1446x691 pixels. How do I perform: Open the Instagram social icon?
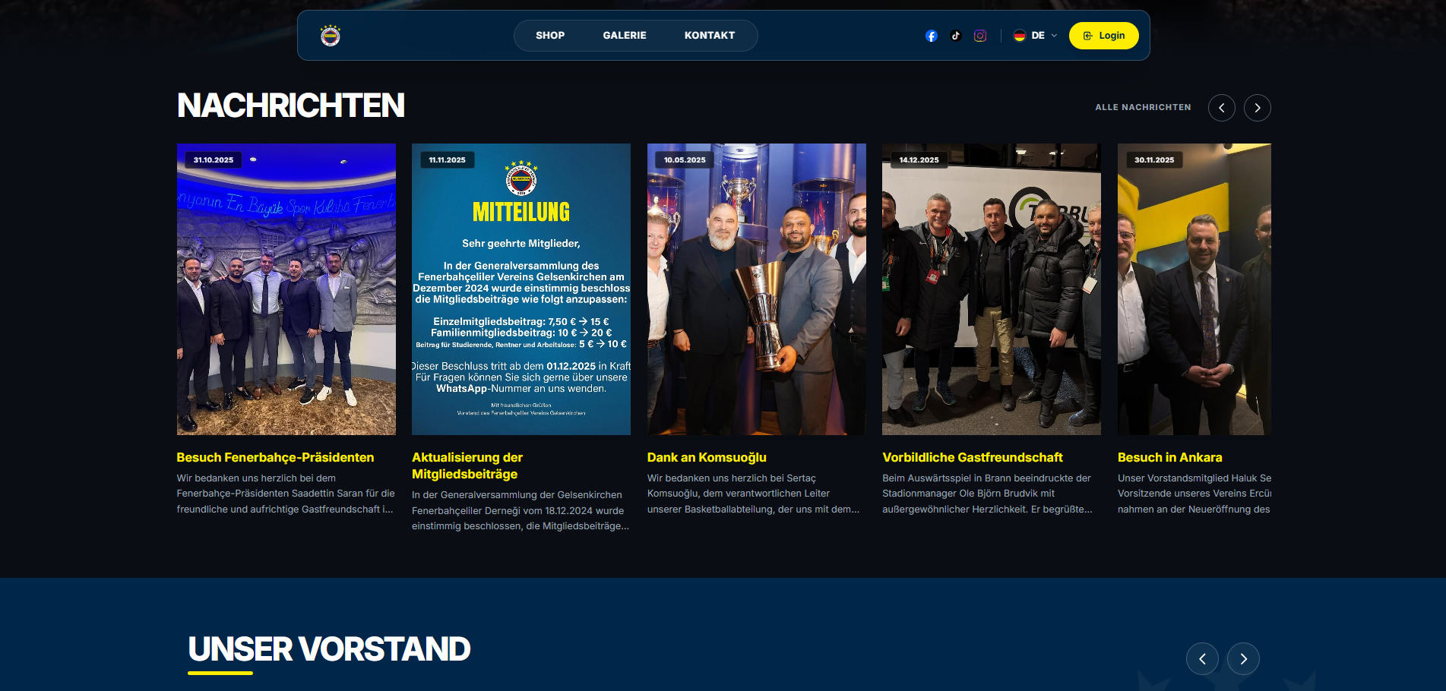(980, 36)
